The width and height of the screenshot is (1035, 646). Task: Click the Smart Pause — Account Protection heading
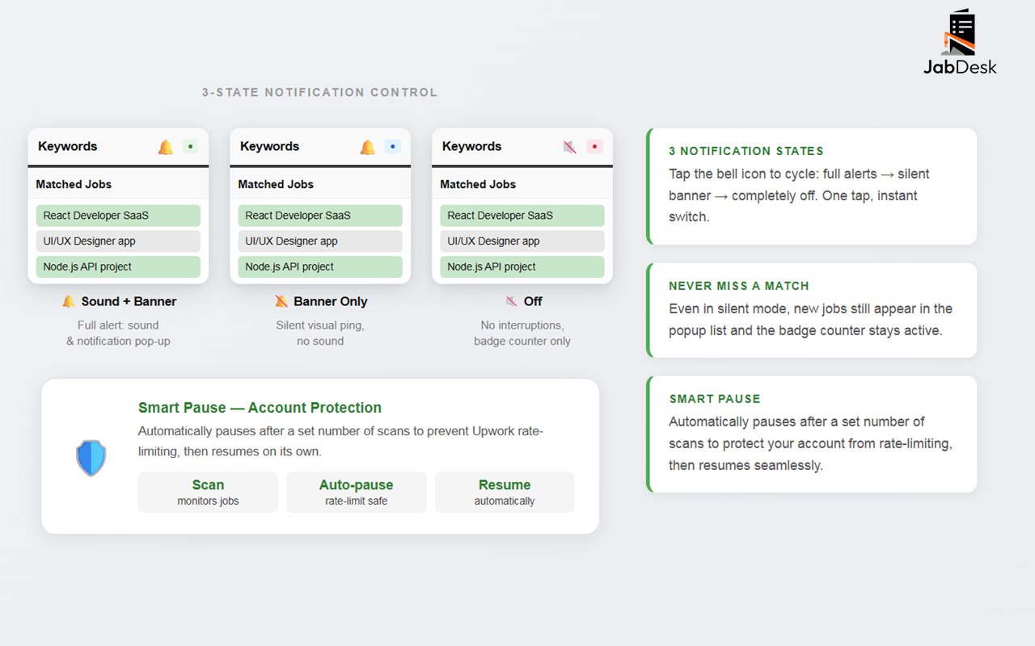click(x=260, y=408)
